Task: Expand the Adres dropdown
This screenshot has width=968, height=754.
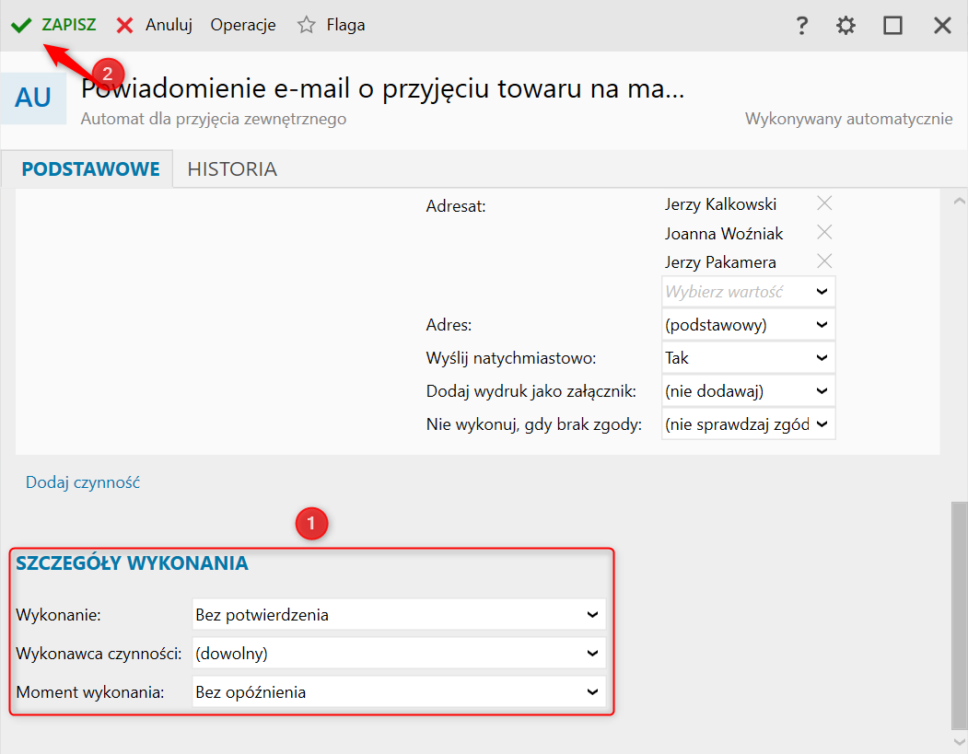Action: [x=748, y=325]
